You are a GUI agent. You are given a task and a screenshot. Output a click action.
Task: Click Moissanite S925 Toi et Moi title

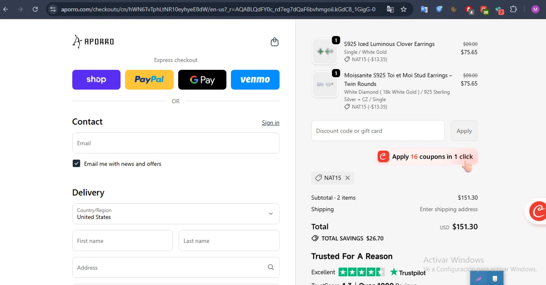[398, 79]
